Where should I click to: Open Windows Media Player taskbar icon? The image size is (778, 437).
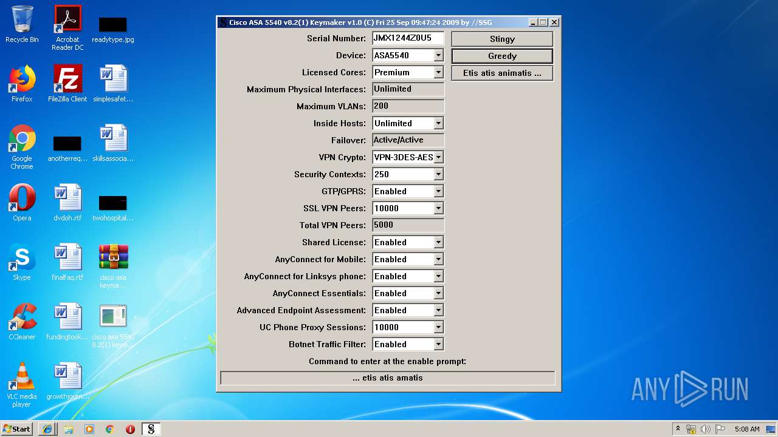click(x=89, y=429)
